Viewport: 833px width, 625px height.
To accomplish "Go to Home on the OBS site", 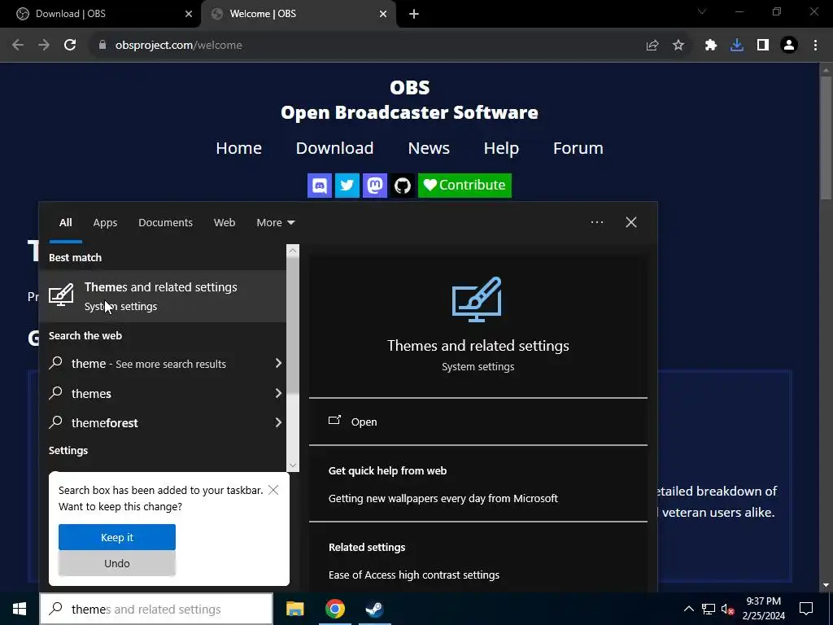I will click(238, 148).
